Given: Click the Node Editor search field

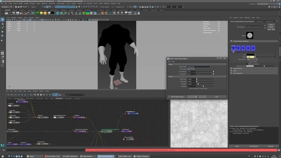Looking at the screenshot, I should (x=75, y=95).
